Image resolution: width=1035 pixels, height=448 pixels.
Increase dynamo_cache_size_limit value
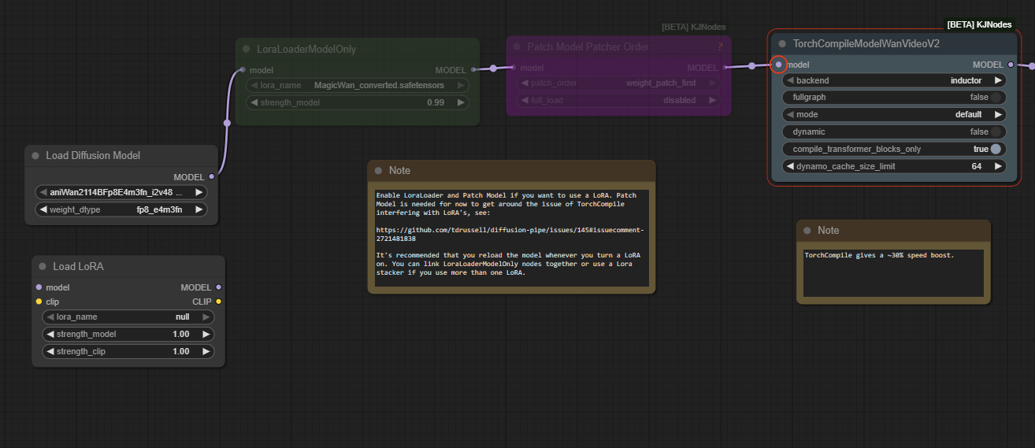(998, 167)
